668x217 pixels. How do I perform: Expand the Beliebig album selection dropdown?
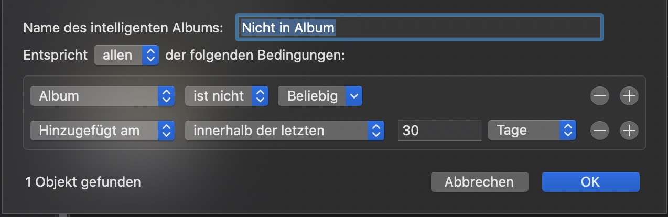click(320, 96)
